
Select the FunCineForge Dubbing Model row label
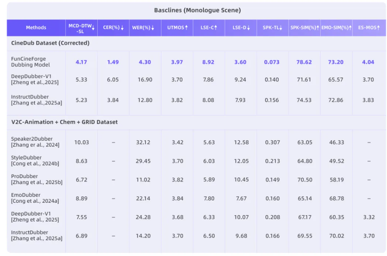click(x=31, y=62)
